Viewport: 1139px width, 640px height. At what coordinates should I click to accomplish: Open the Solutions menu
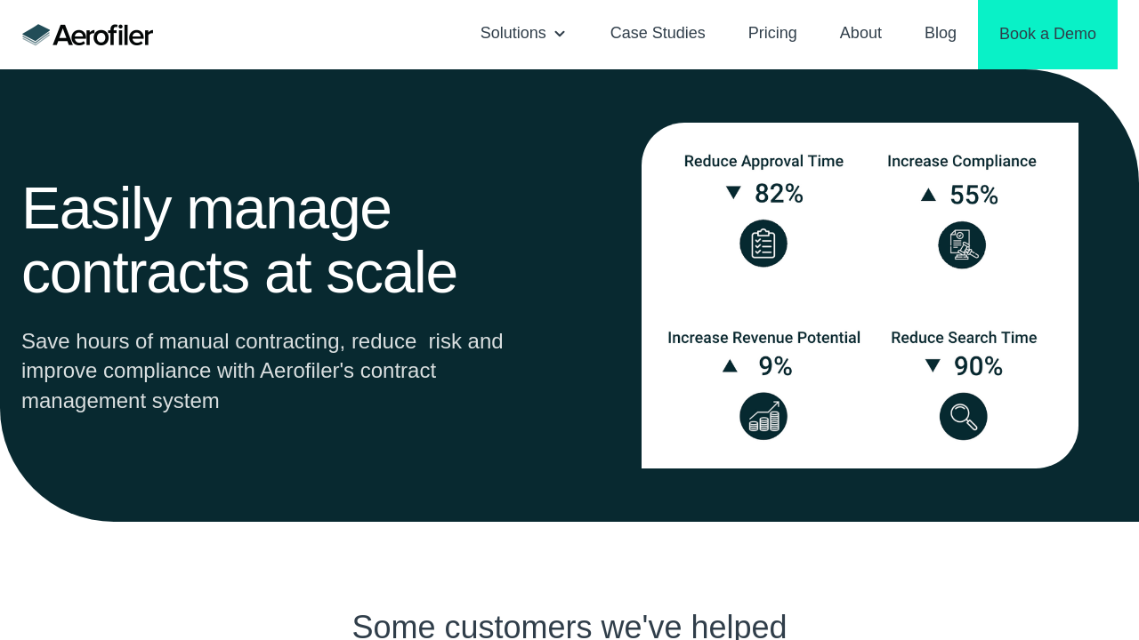point(513,34)
